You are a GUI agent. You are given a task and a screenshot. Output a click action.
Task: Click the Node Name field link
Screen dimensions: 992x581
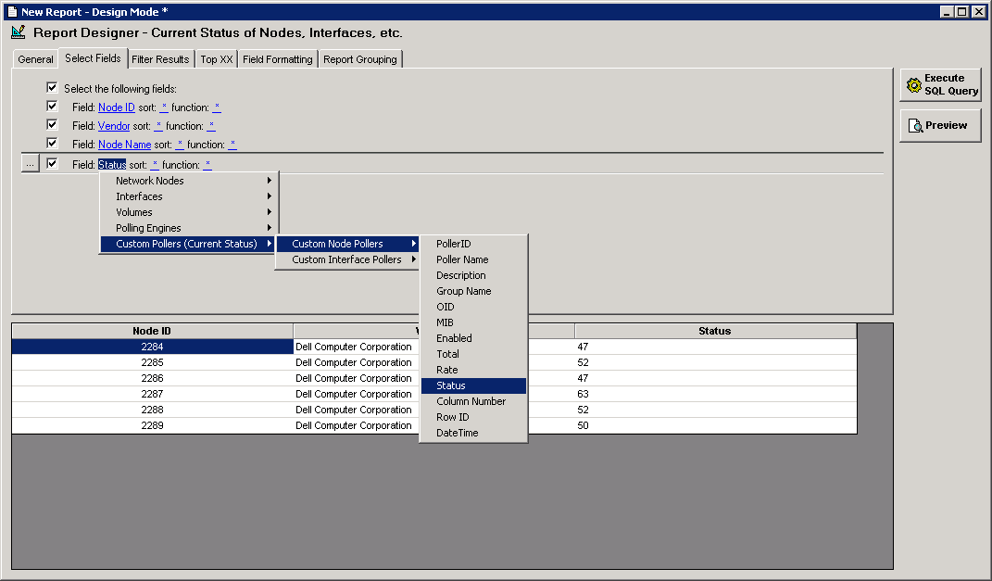point(125,145)
